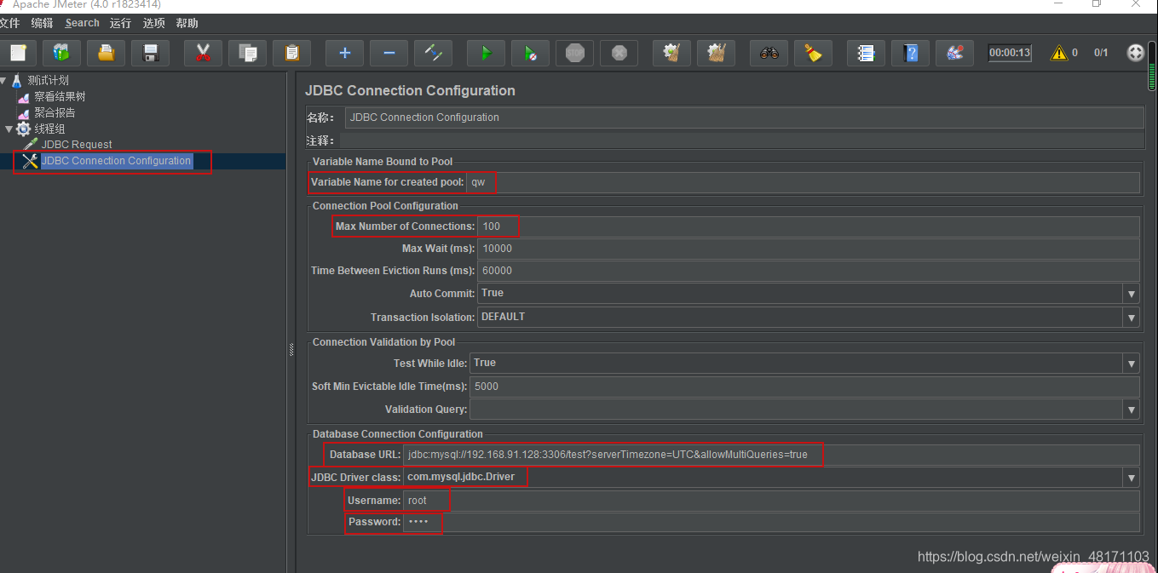Click the elapsed time 00:00:13 display

(x=1010, y=53)
